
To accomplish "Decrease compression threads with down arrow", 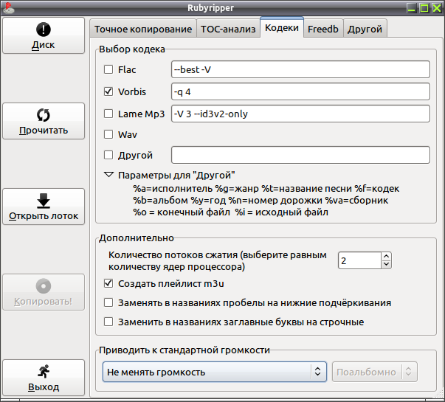I will click(386, 264).
